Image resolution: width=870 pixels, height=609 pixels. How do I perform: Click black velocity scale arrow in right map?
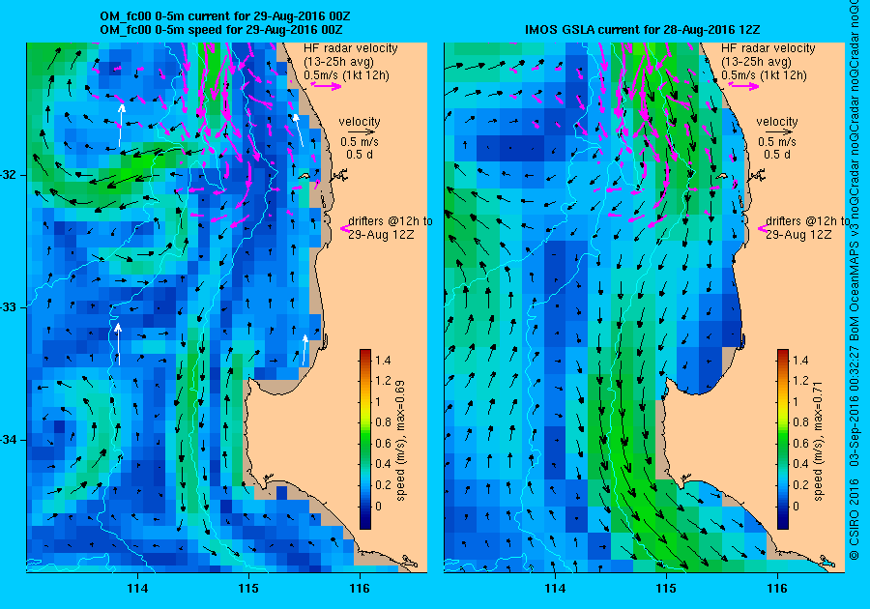click(x=777, y=132)
